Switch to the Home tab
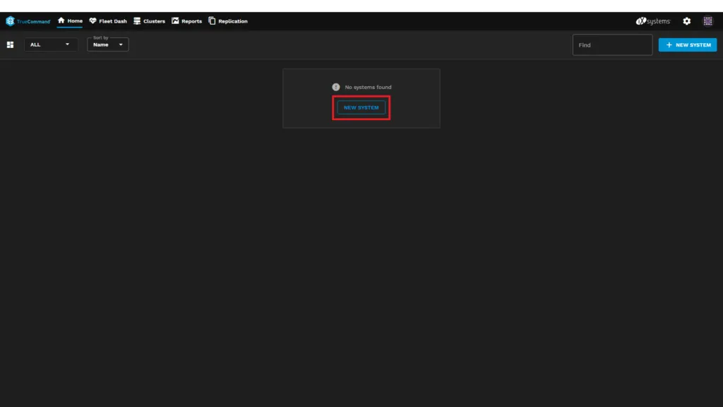 [70, 21]
